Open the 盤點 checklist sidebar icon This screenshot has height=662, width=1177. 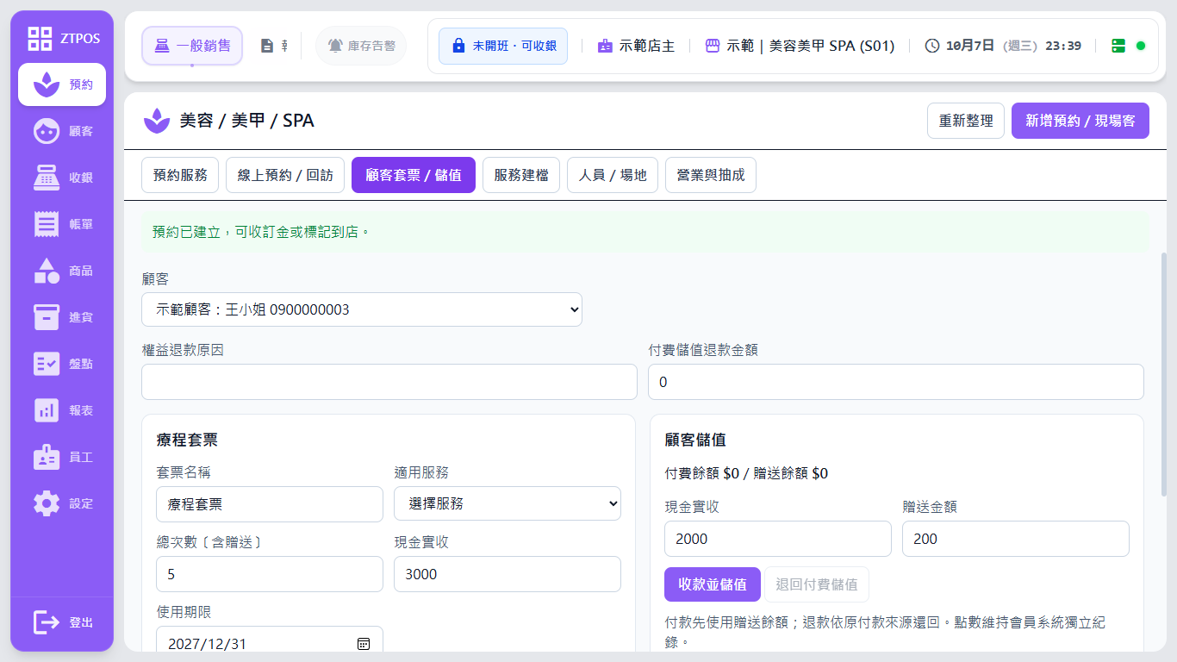[46, 364]
